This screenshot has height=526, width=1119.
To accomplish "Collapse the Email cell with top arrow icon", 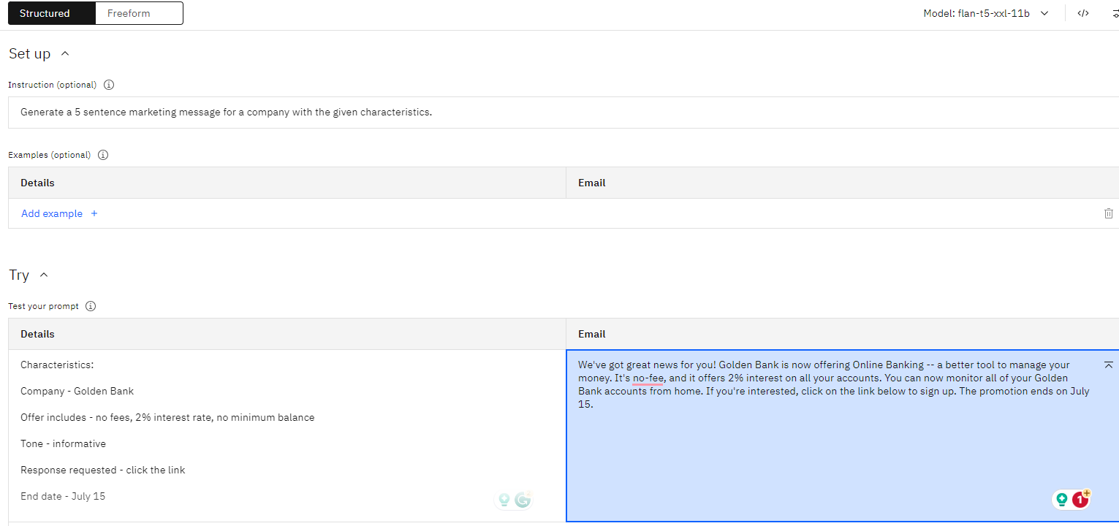I will (x=1109, y=365).
